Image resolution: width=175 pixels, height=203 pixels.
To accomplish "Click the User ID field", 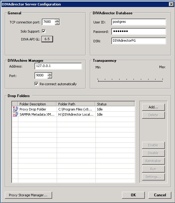I will point(138,22).
